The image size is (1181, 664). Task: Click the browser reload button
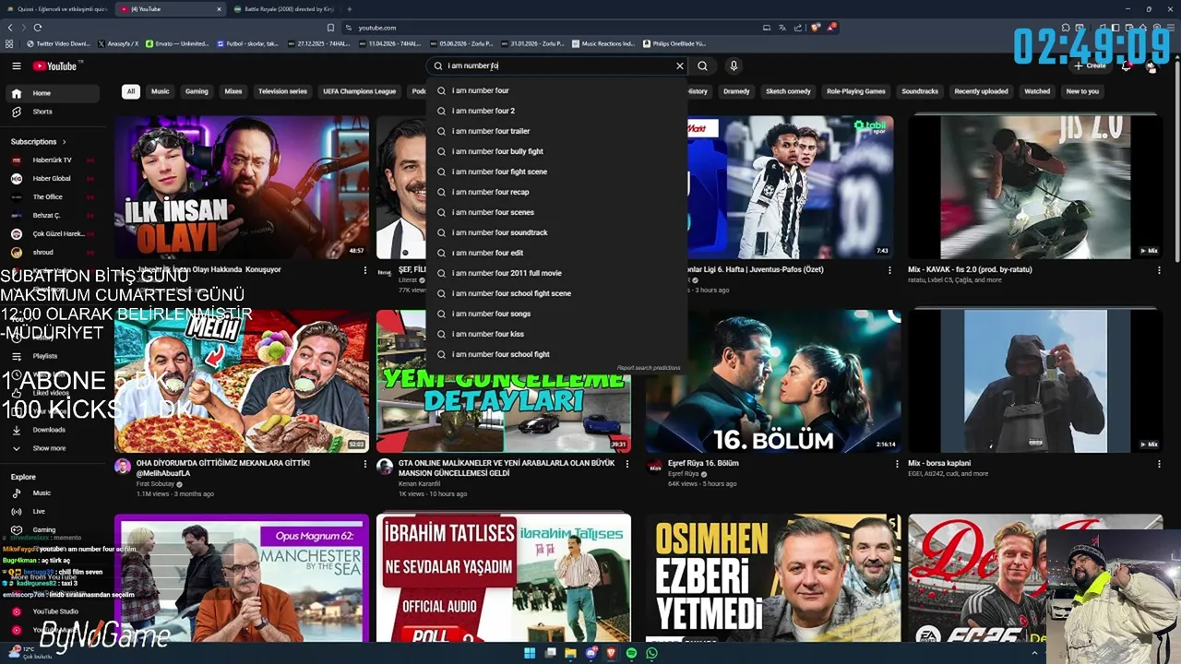click(x=38, y=28)
